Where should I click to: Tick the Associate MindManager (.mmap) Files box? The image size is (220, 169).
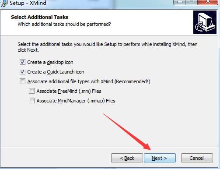point(31,101)
